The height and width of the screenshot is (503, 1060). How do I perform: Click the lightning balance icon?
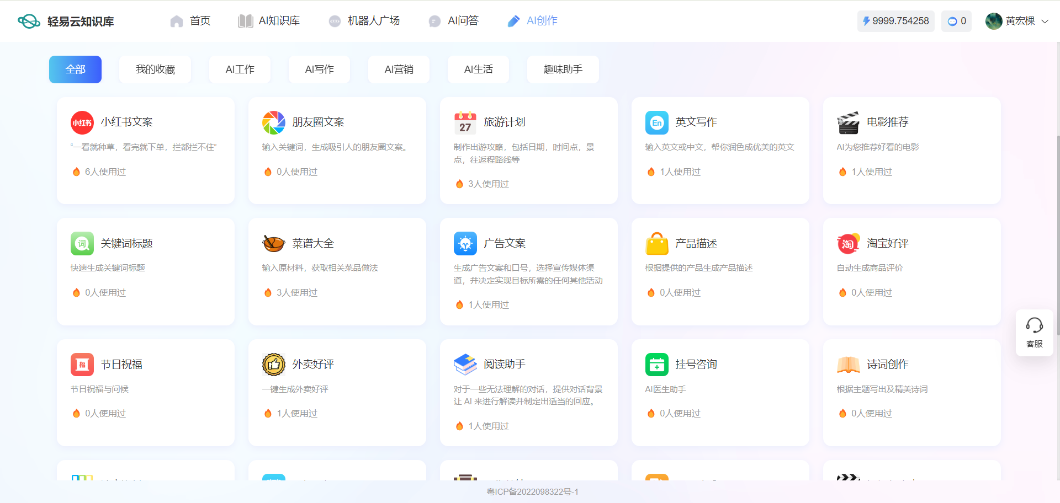coord(866,21)
